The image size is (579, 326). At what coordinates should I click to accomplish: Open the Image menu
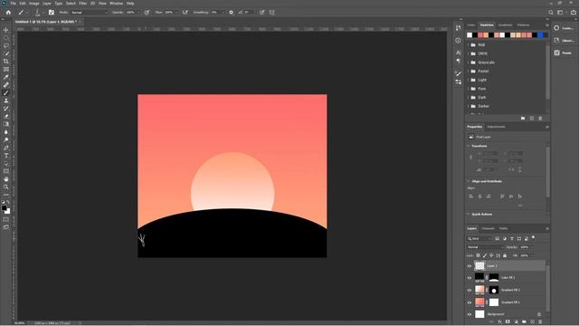(34, 4)
